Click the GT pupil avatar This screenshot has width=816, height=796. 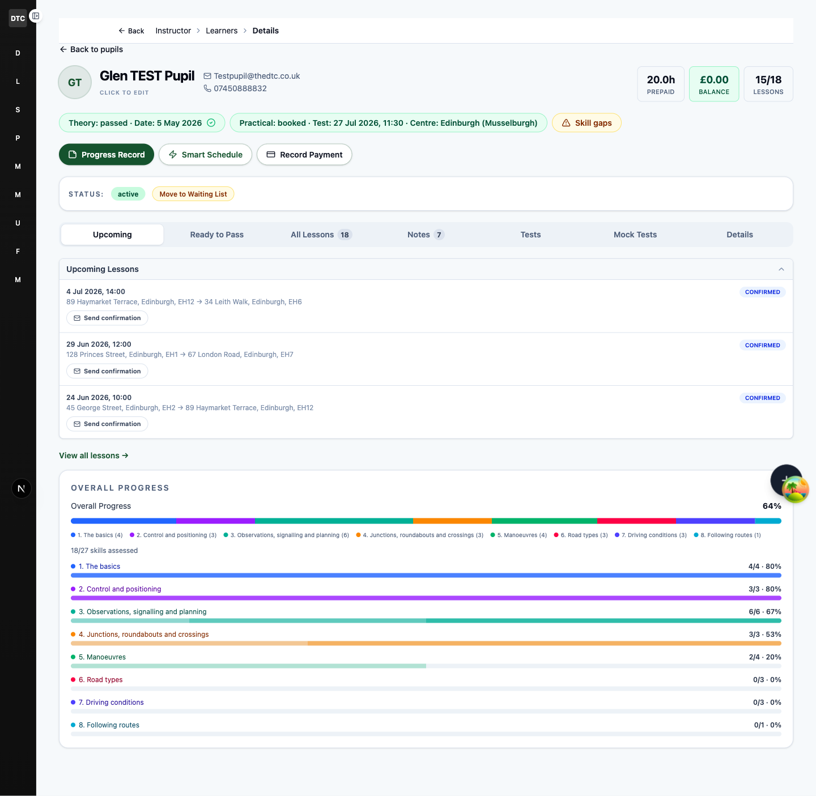tap(75, 83)
